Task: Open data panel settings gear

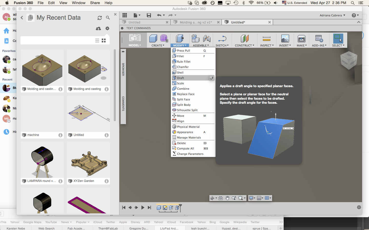Action: point(107,28)
